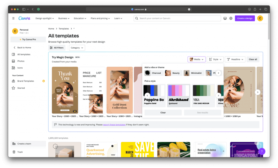The height and width of the screenshot is (168, 278).
Task: Open Price List Manicure template
Action: click(92, 90)
